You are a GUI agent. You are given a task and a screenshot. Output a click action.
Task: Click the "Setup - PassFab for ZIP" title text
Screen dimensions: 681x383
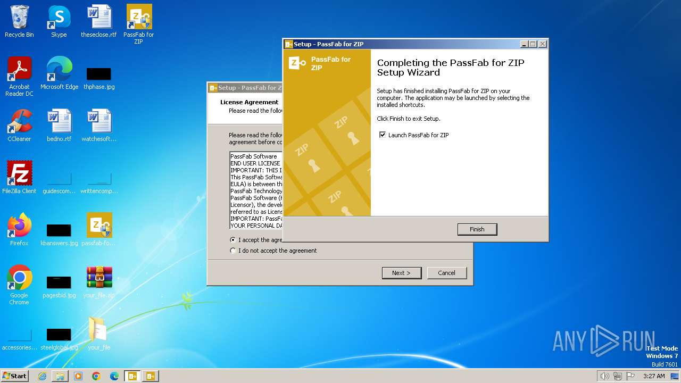(329, 44)
